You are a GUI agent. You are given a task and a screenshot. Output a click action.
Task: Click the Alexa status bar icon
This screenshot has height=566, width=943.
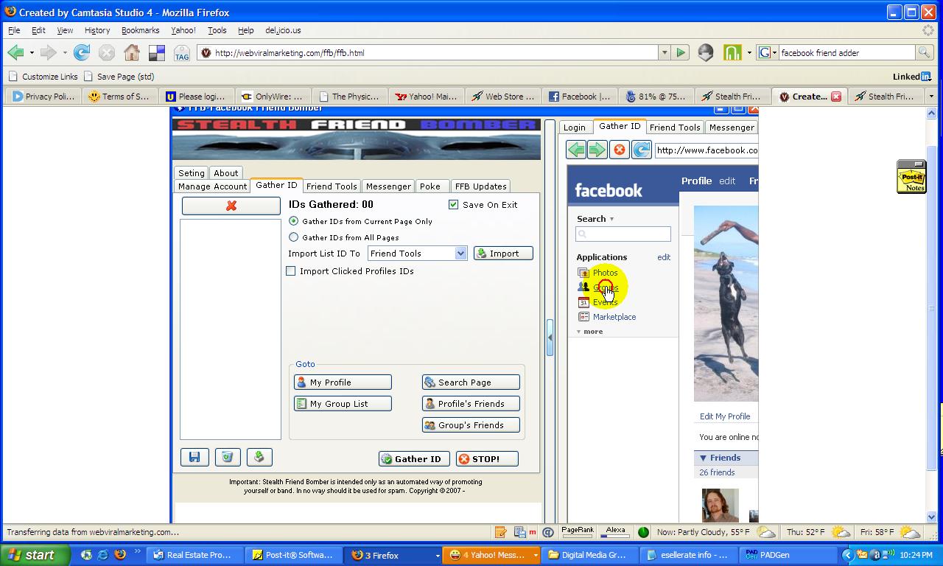click(x=615, y=531)
